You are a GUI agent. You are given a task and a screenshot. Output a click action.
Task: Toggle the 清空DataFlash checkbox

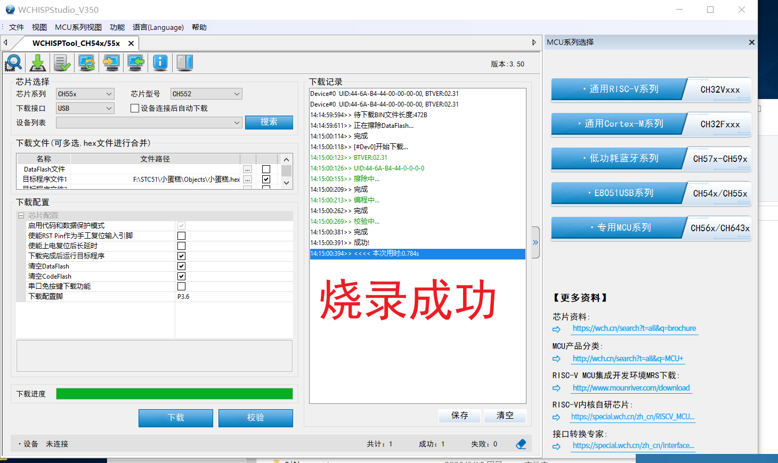click(181, 266)
